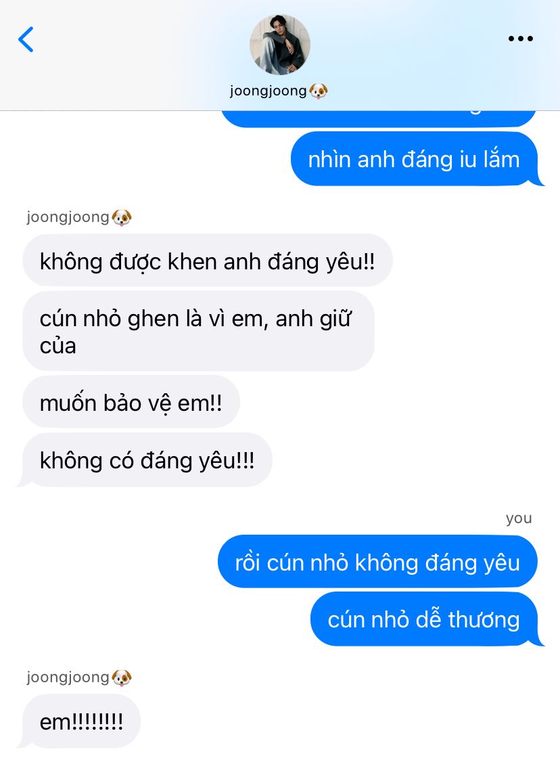
Task: Open joongjoong's profile picture
Action: pos(279,45)
